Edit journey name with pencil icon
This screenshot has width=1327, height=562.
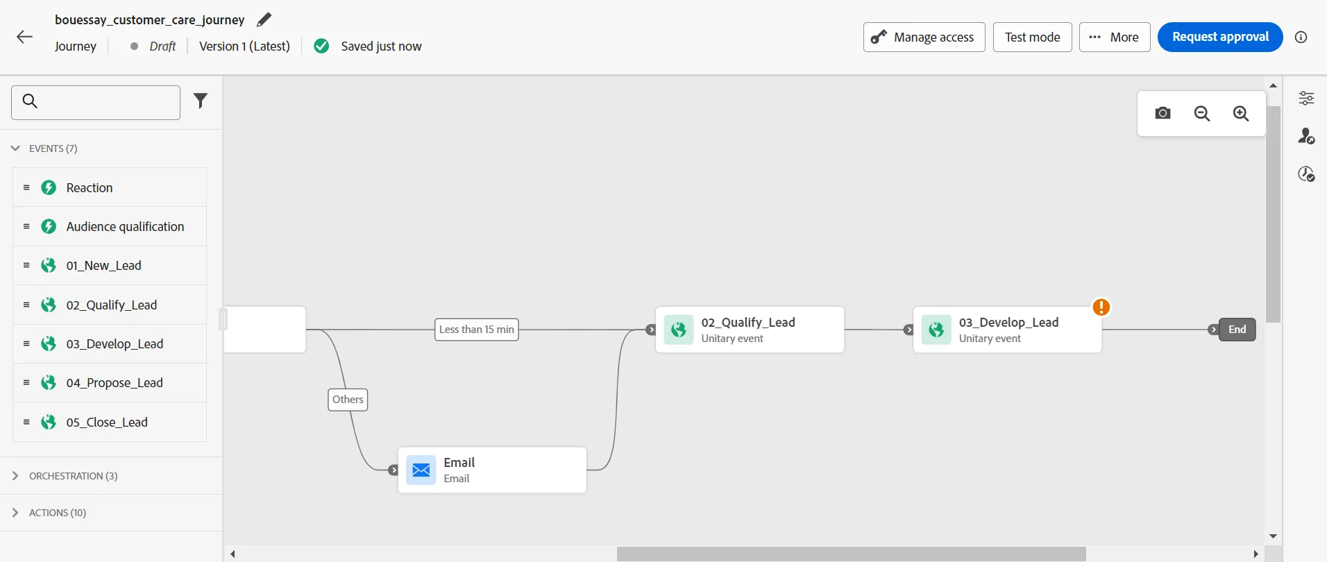click(x=264, y=20)
